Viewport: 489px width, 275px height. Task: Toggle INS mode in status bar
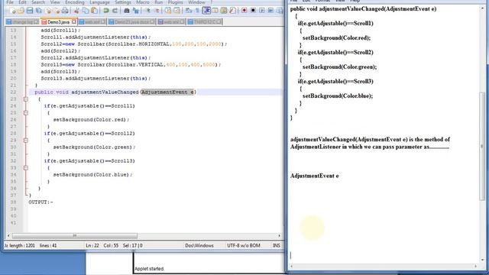click(x=277, y=246)
